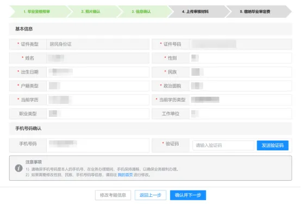
Task: Focus the 请输入验证码 input box
Action: [x=223, y=146]
